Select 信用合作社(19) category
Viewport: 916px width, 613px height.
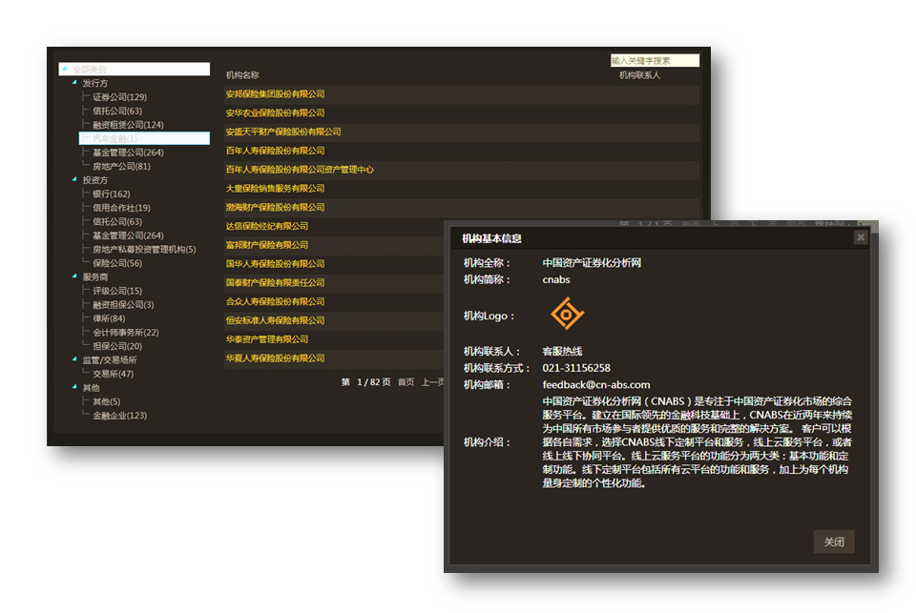coord(121,208)
